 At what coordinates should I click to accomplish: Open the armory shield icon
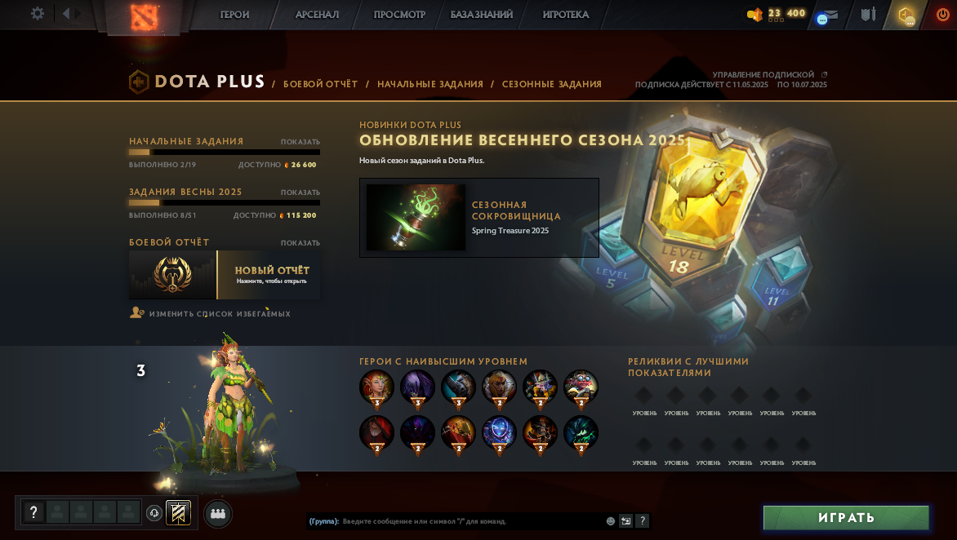tap(869, 14)
